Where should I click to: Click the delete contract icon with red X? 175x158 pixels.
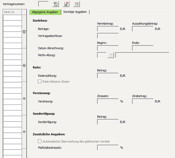pos(66,4)
